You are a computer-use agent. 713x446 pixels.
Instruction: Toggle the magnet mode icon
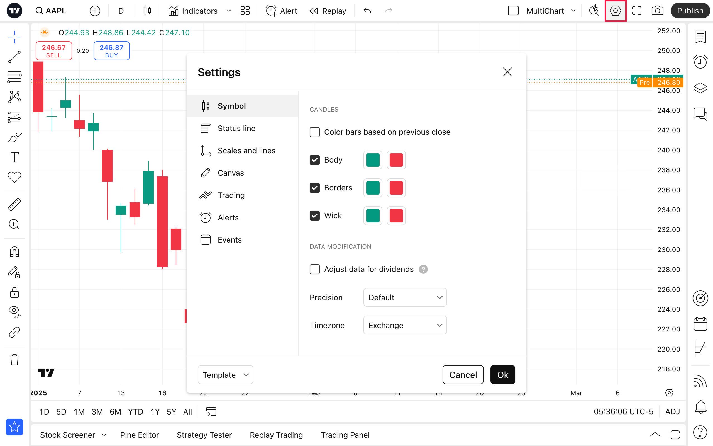[x=14, y=252]
